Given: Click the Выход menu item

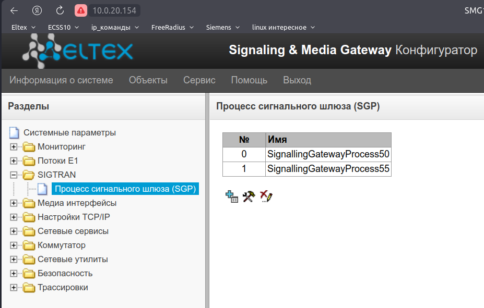Looking at the screenshot, I should (x=297, y=80).
